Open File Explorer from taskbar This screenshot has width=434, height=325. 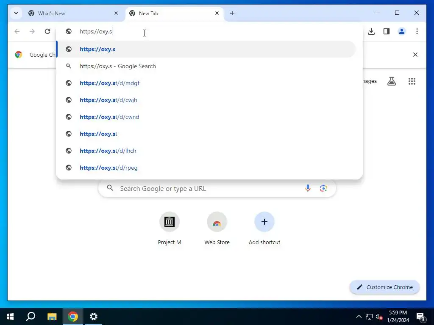pyautogui.click(x=52, y=317)
